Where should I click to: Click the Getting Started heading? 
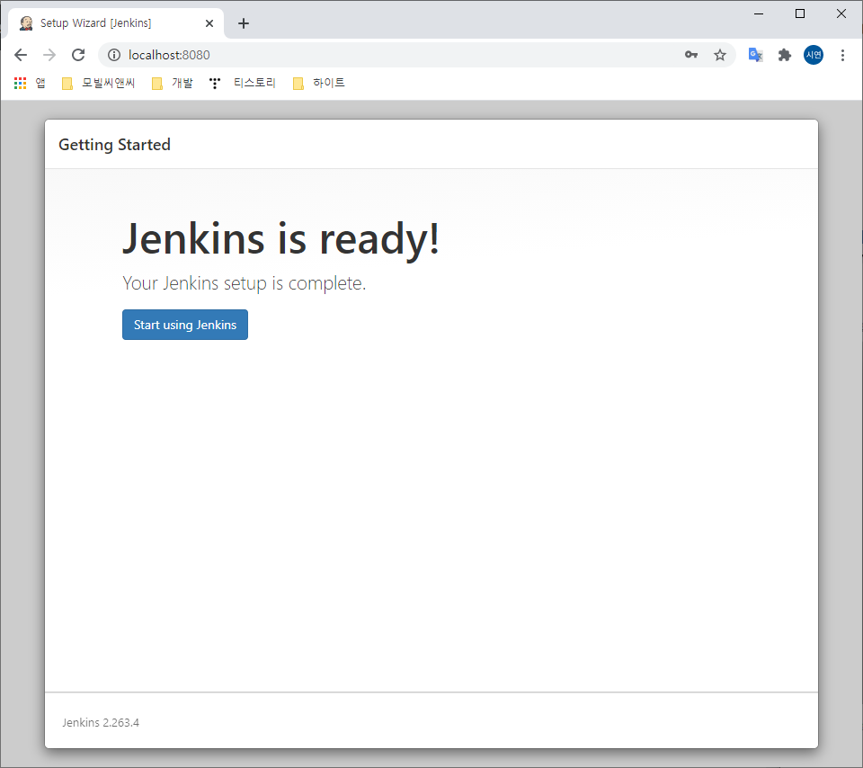point(114,145)
